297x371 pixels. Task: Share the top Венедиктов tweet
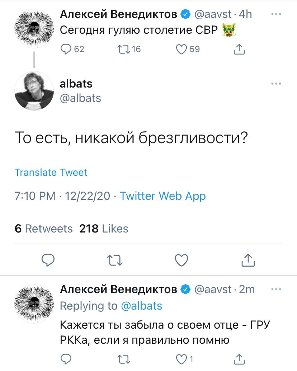[239, 50]
